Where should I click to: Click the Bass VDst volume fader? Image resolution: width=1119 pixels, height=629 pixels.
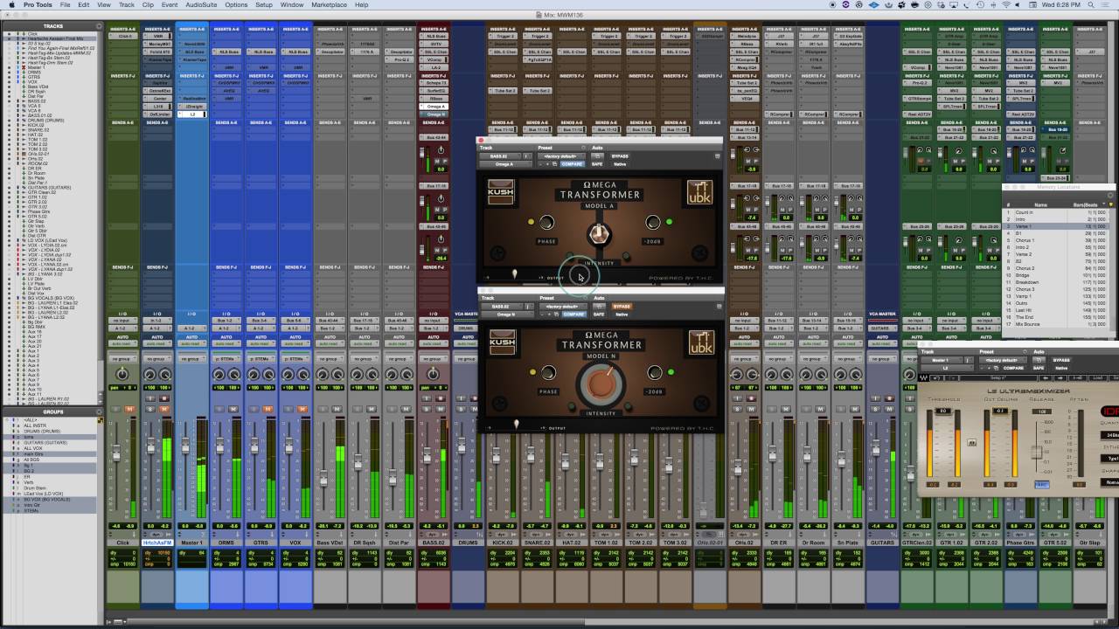click(x=323, y=479)
